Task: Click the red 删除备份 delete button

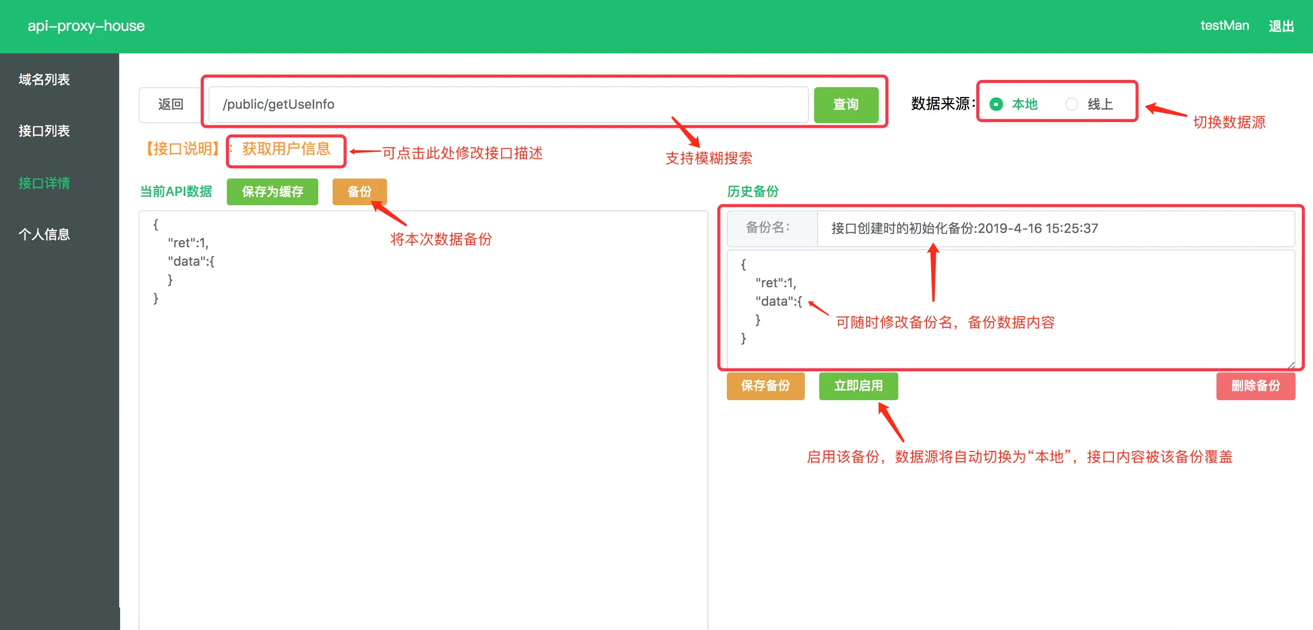Action: [x=1256, y=386]
